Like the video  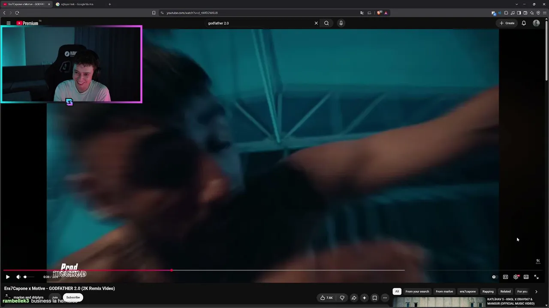[x=326, y=298]
